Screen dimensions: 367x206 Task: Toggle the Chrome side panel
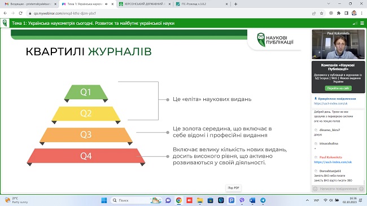(x=347, y=14)
